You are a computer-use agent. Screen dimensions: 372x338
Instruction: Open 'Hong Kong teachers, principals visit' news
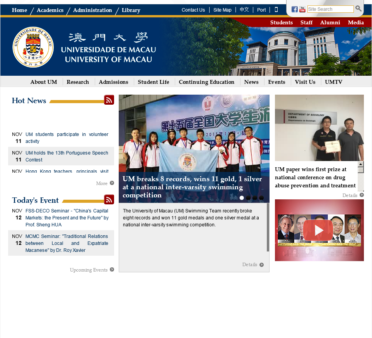tap(67, 171)
